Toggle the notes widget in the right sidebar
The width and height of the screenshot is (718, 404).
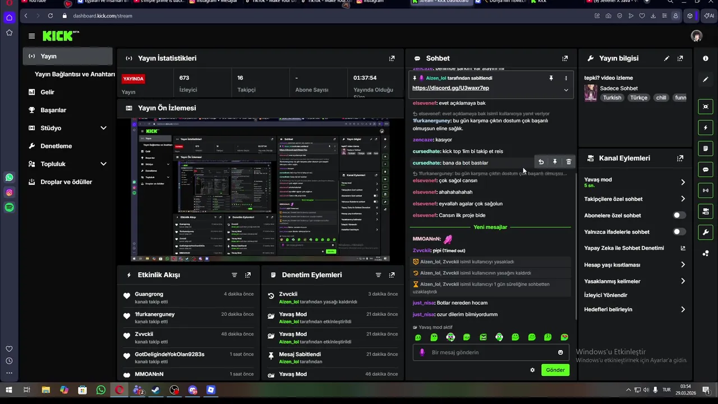[706, 149]
